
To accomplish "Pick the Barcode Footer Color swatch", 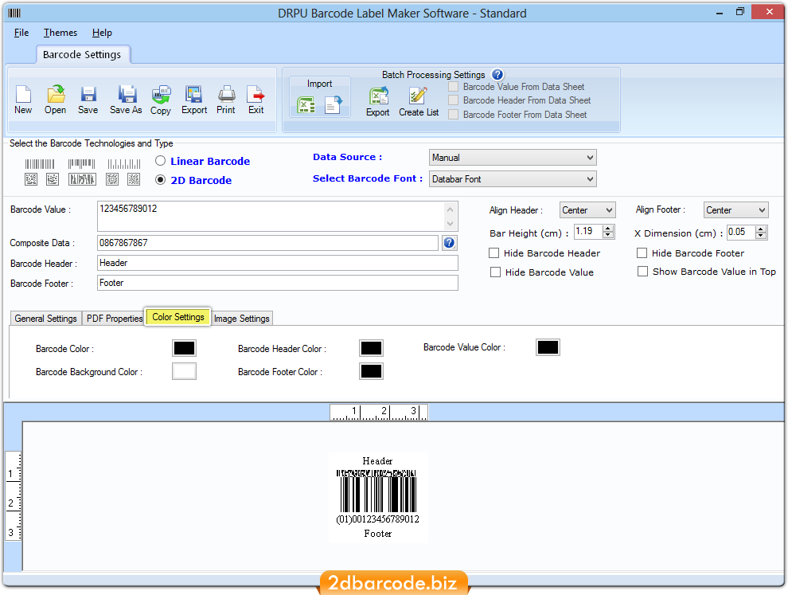I will pyautogui.click(x=372, y=371).
